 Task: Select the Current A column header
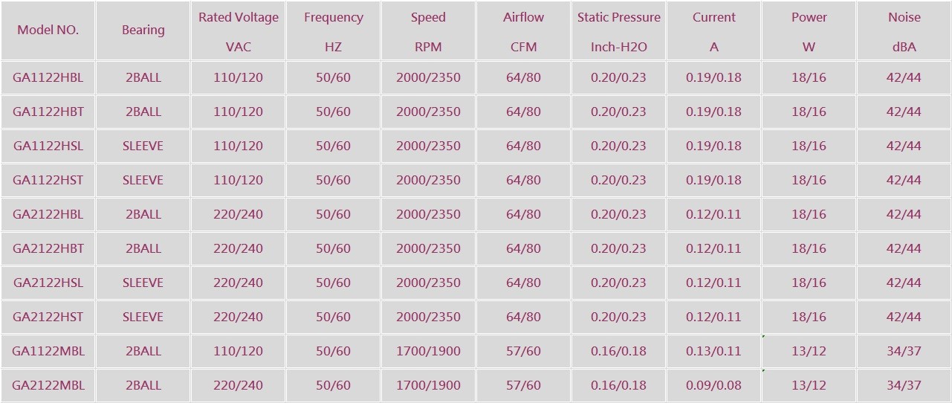tap(714, 31)
